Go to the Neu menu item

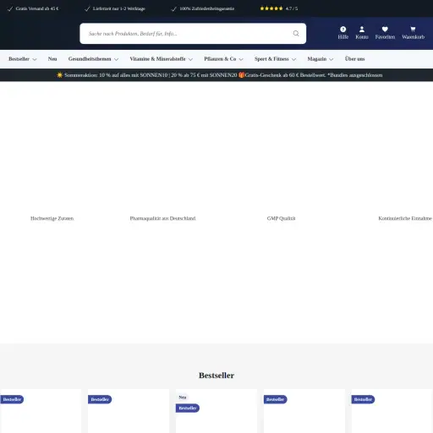point(52,59)
